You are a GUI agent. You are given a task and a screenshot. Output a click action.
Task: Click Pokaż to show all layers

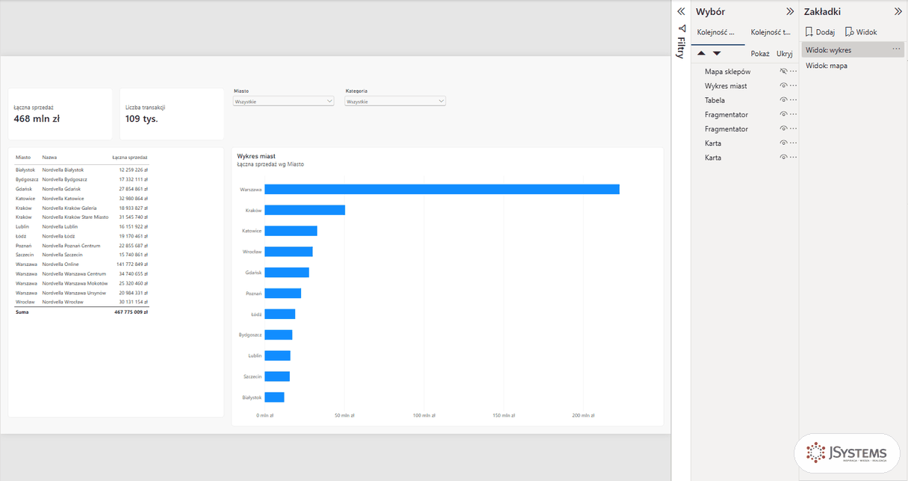tap(759, 54)
